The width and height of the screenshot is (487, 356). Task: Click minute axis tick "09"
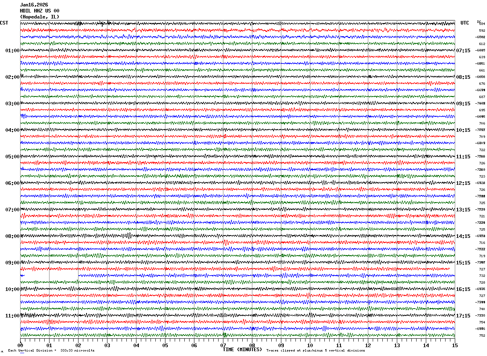coord(281,345)
